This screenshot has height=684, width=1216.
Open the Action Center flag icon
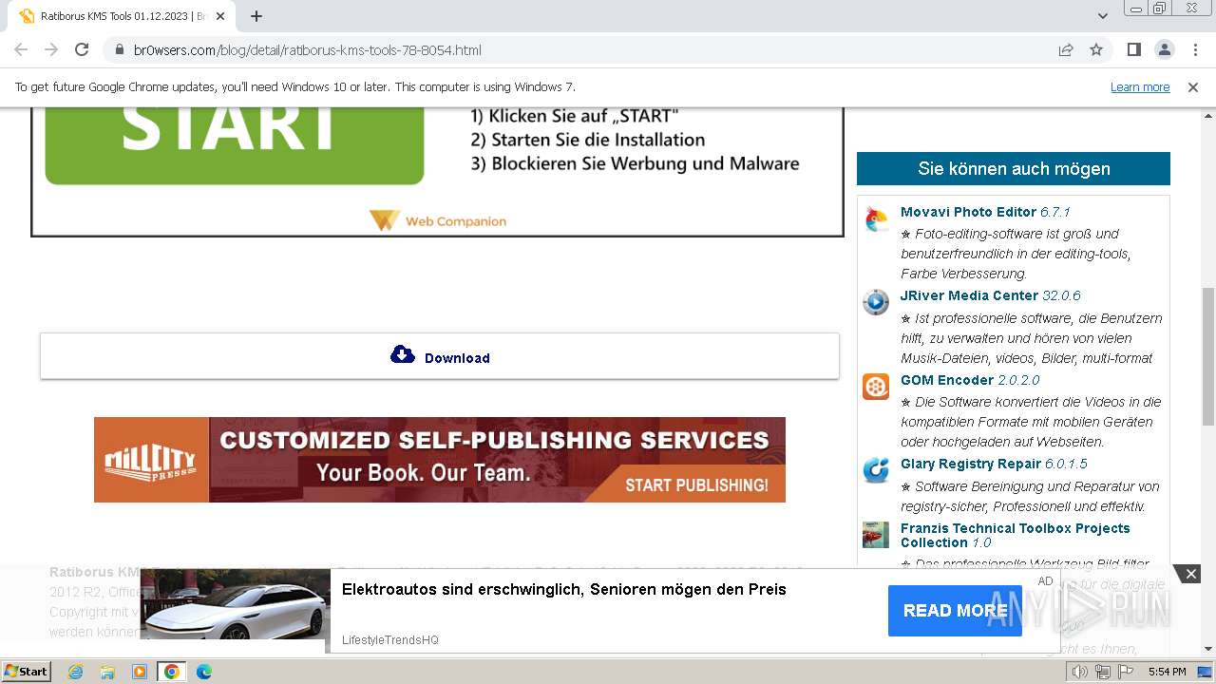1126,672
